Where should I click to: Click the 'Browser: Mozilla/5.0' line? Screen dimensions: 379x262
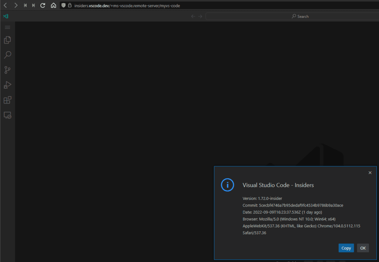point(289,219)
